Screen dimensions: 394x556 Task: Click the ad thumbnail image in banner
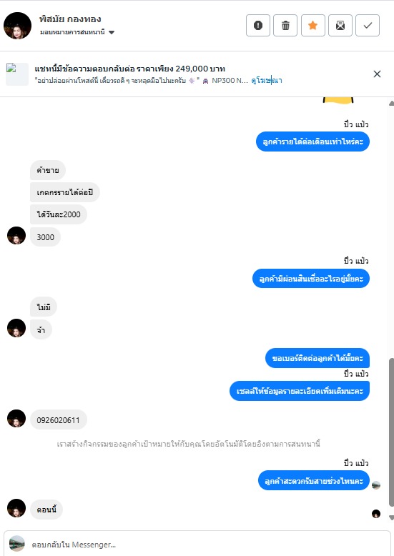[x=17, y=74]
